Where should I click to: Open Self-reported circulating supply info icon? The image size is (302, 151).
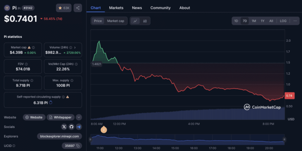pyautogui.click(x=63, y=97)
